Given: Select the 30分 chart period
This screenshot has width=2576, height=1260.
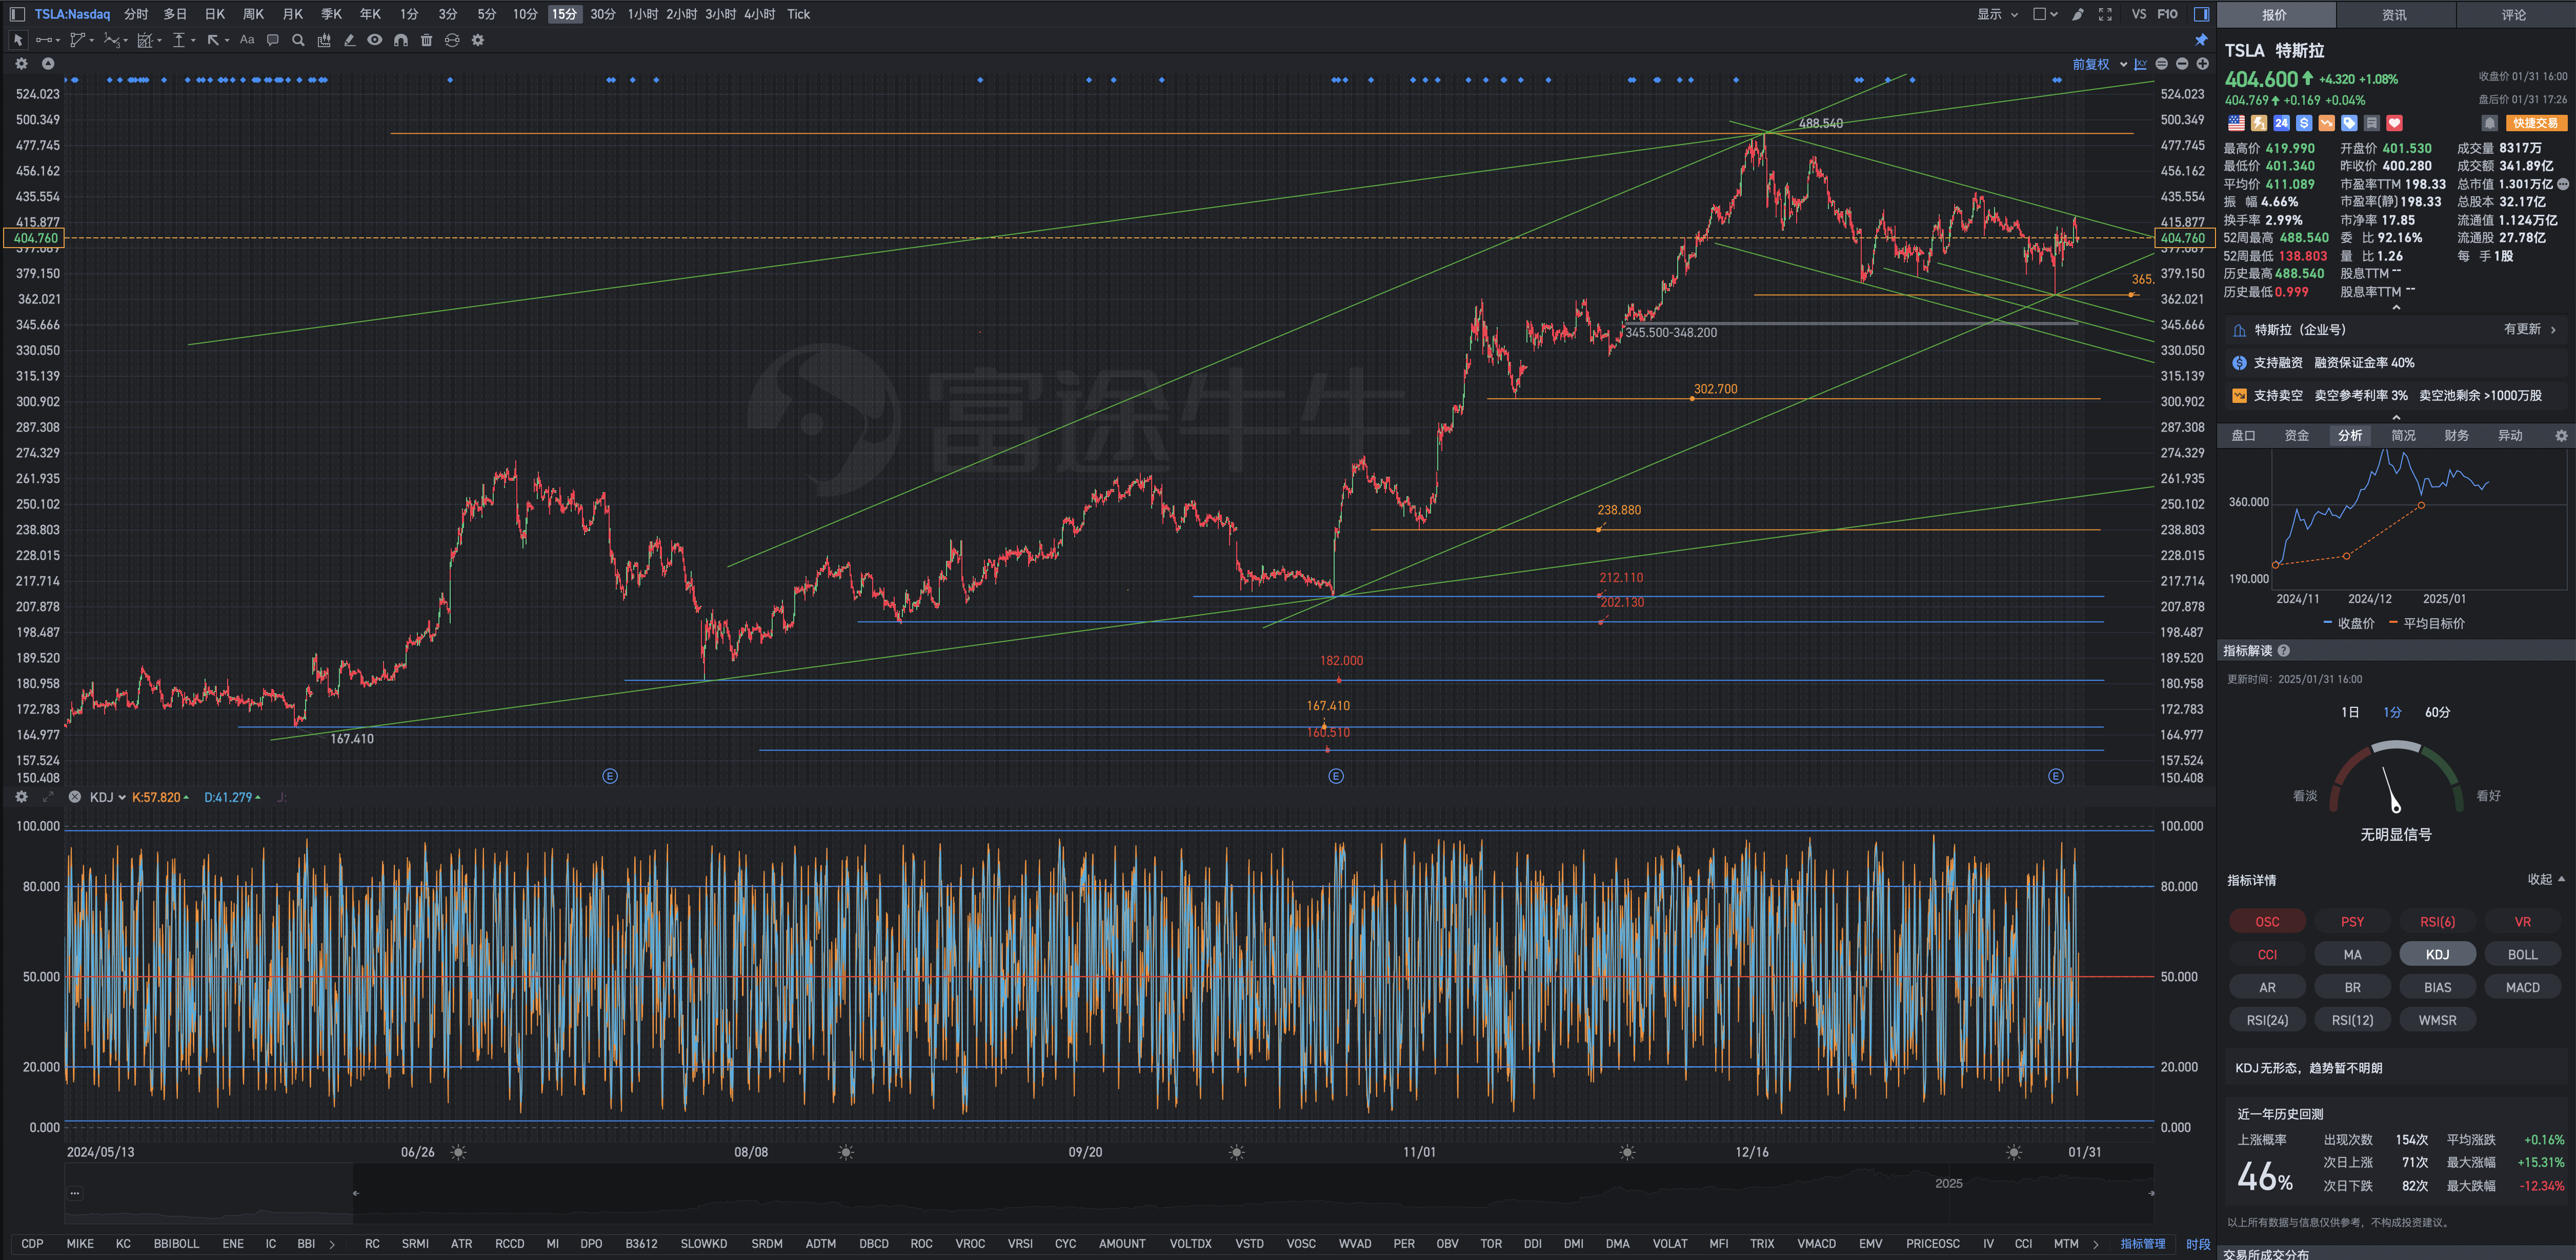Looking at the screenshot, I should coord(603,14).
